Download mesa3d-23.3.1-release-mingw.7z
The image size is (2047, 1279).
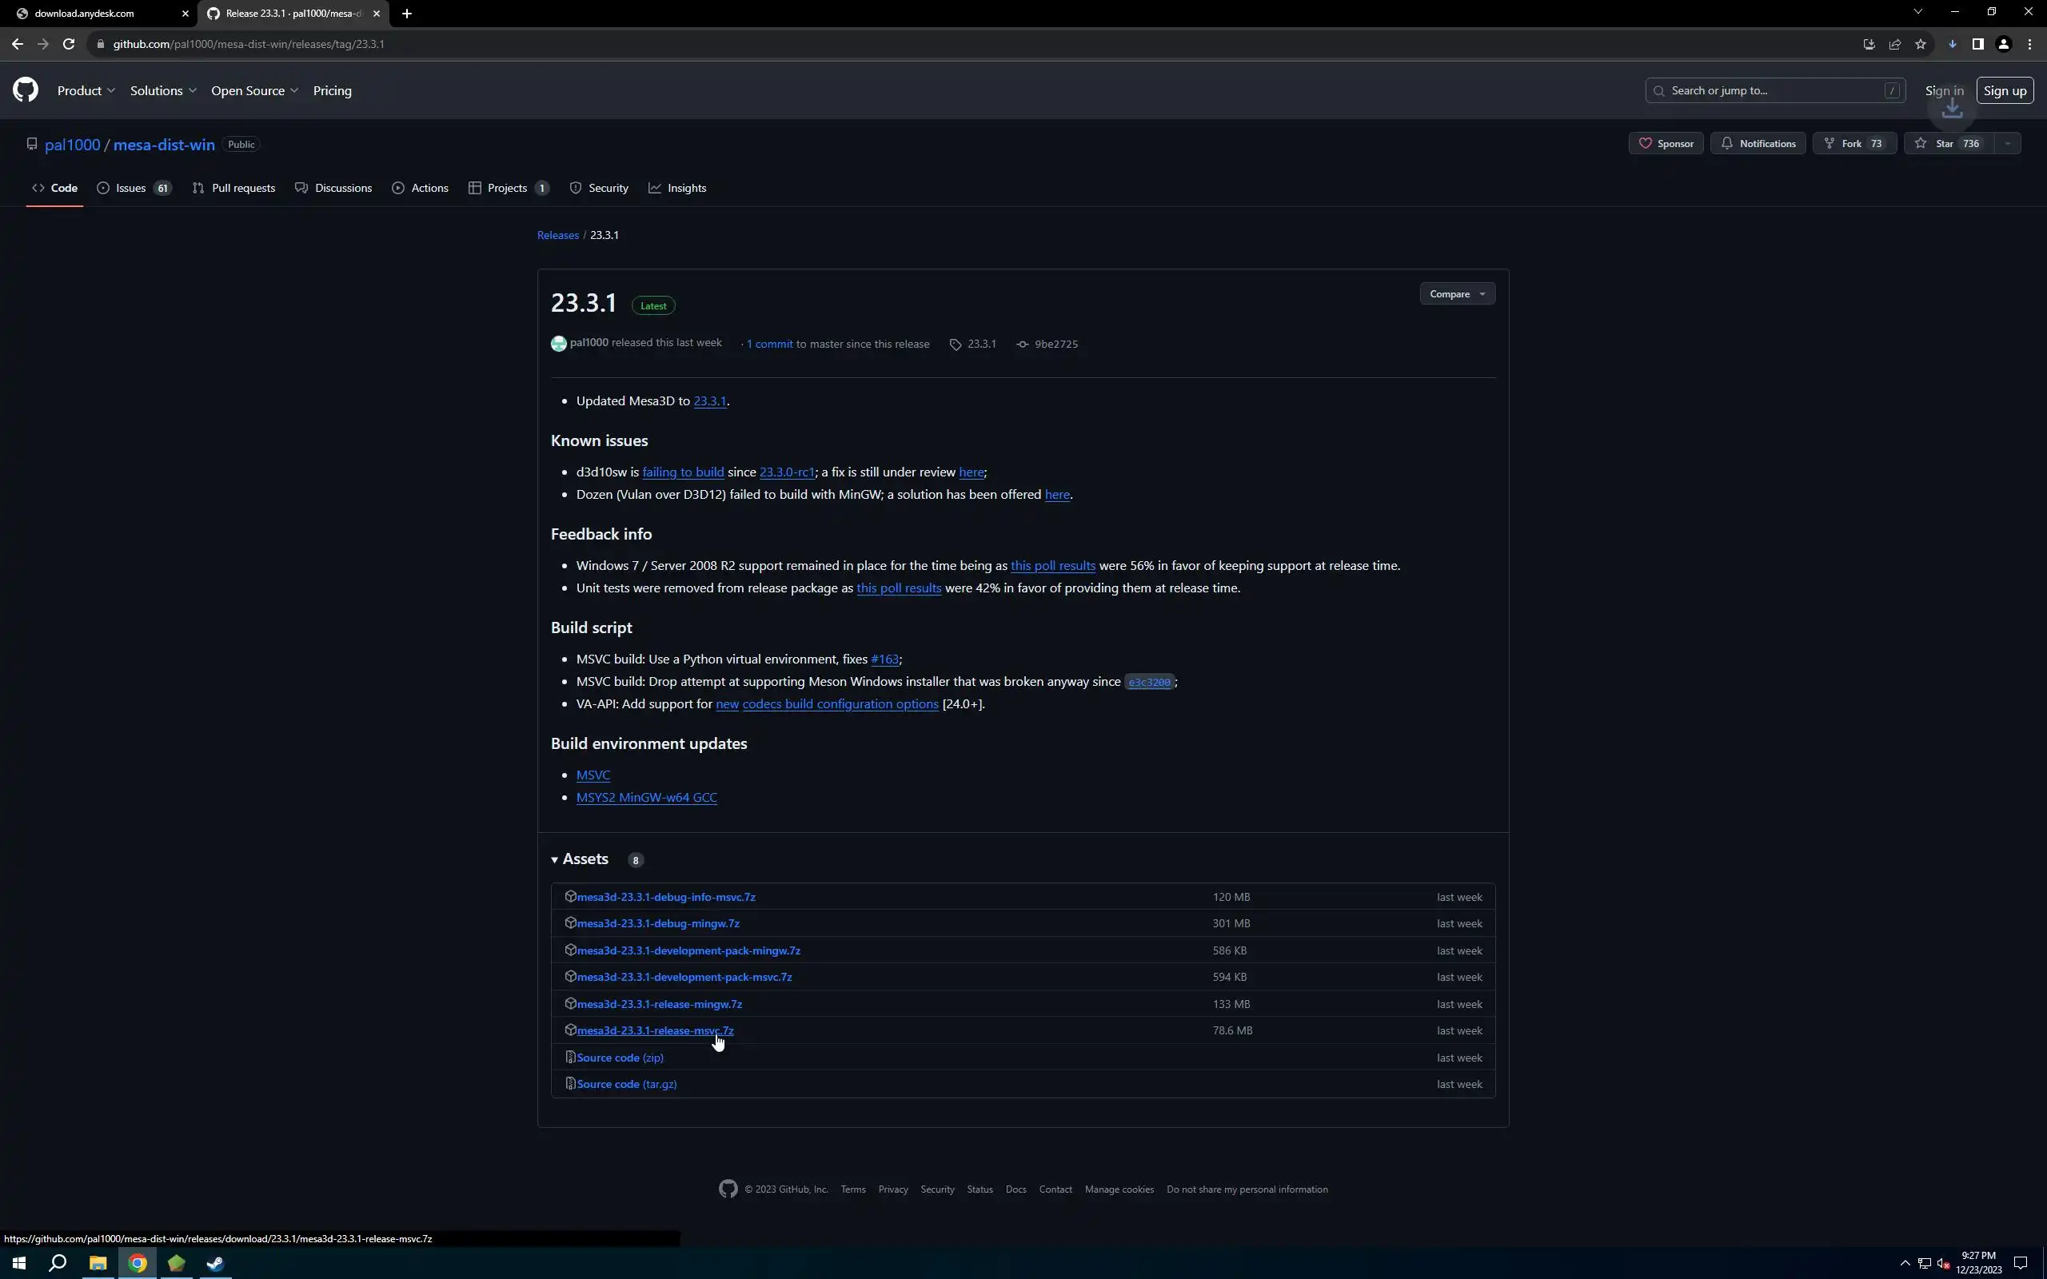[x=659, y=1004]
